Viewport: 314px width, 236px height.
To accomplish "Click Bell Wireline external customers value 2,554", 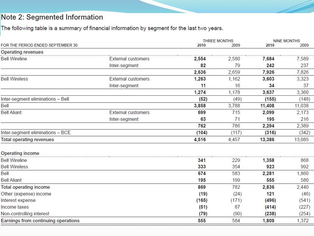I will click(200, 59).
